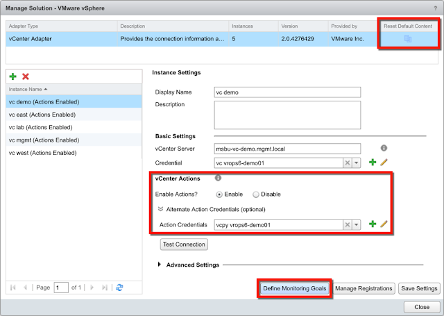Edit Action Credentials with pencil icon
Viewport: 444px width, 316px height.
[x=384, y=224]
